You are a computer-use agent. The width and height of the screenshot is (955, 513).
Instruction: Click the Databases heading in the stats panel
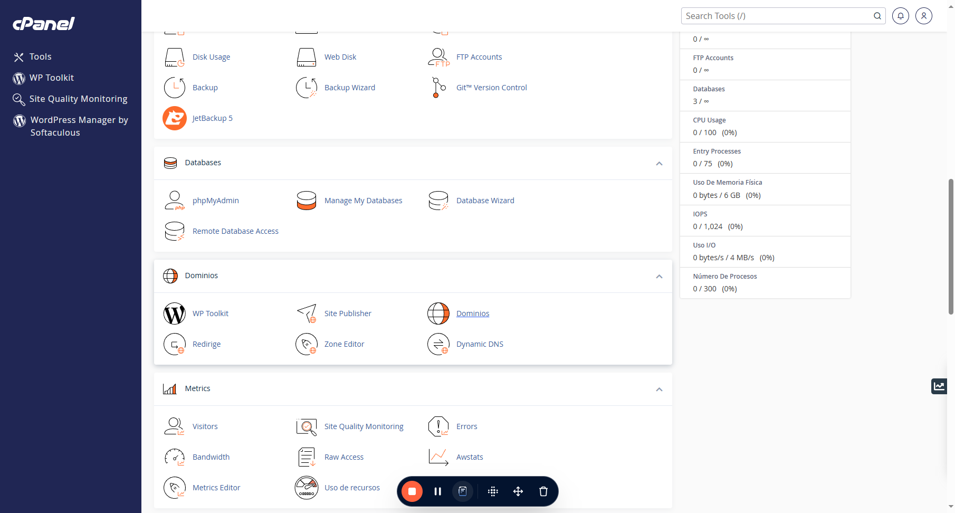709,89
